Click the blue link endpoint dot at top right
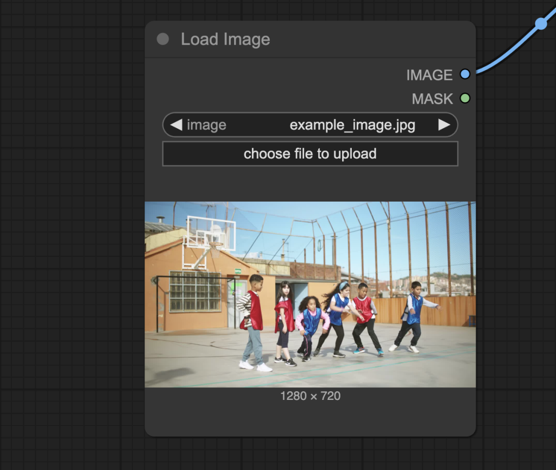This screenshot has width=556, height=470. (x=541, y=23)
